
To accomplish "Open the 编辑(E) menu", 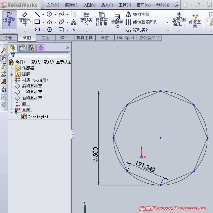I will [x=71, y=5].
